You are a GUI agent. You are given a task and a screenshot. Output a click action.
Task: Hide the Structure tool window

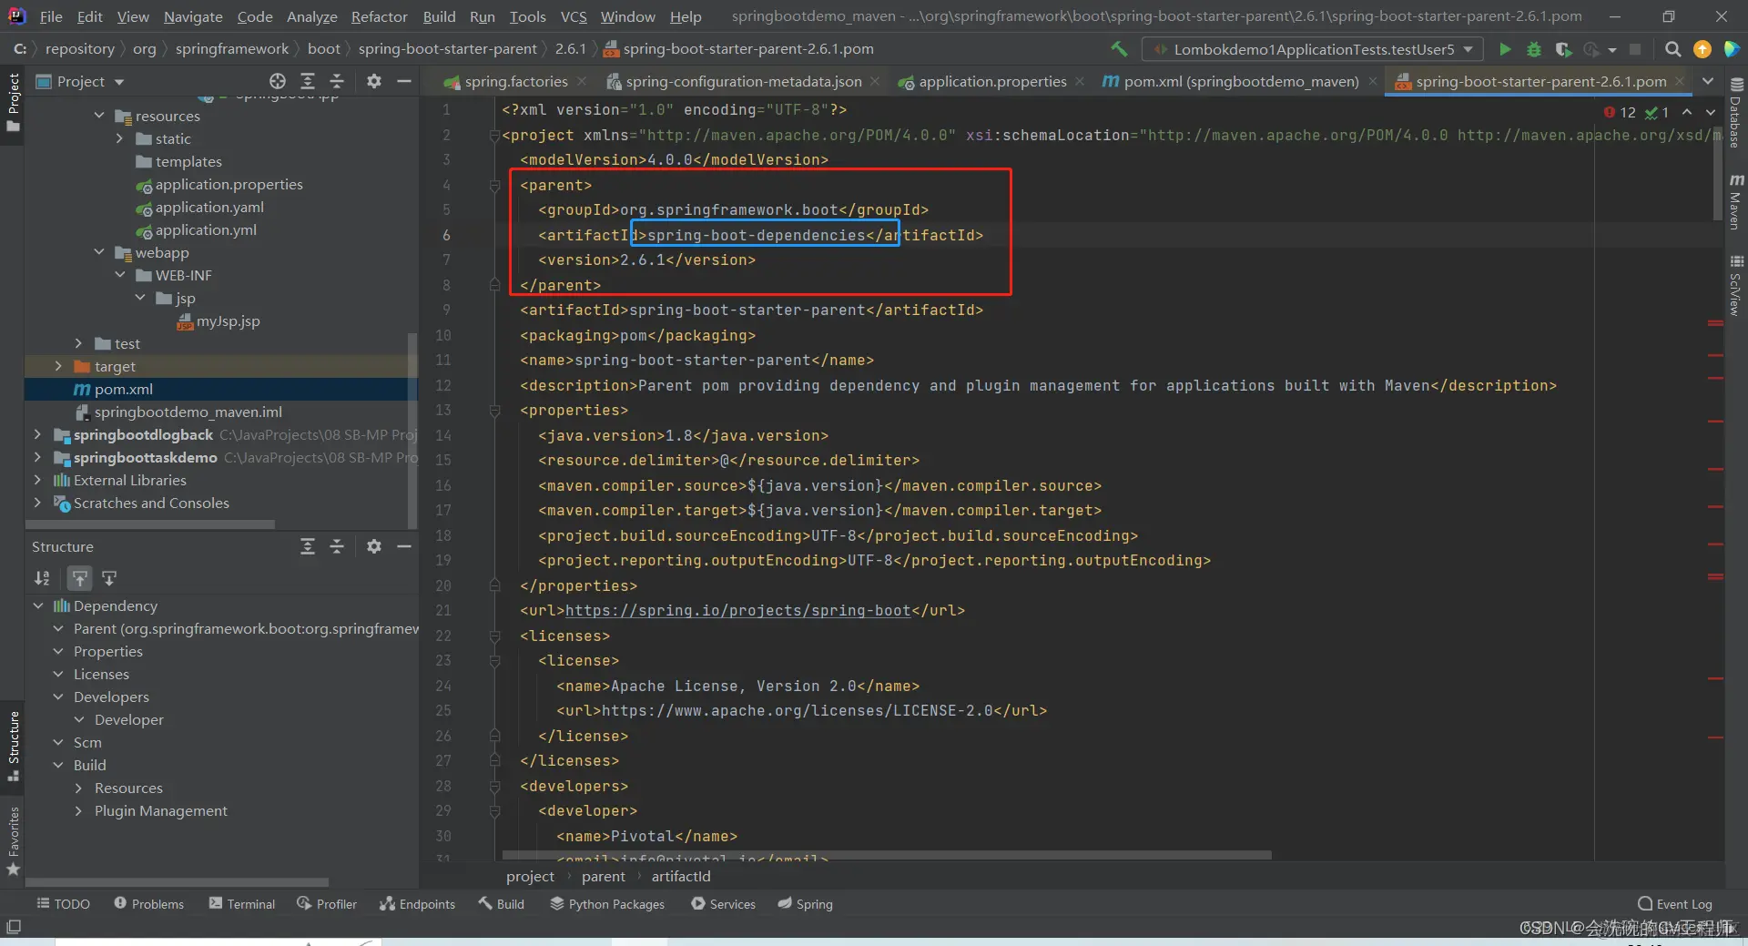point(404,546)
